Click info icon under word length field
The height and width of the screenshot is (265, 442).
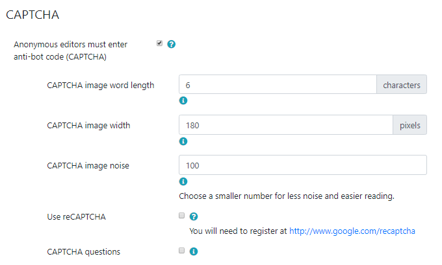click(x=183, y=101)
